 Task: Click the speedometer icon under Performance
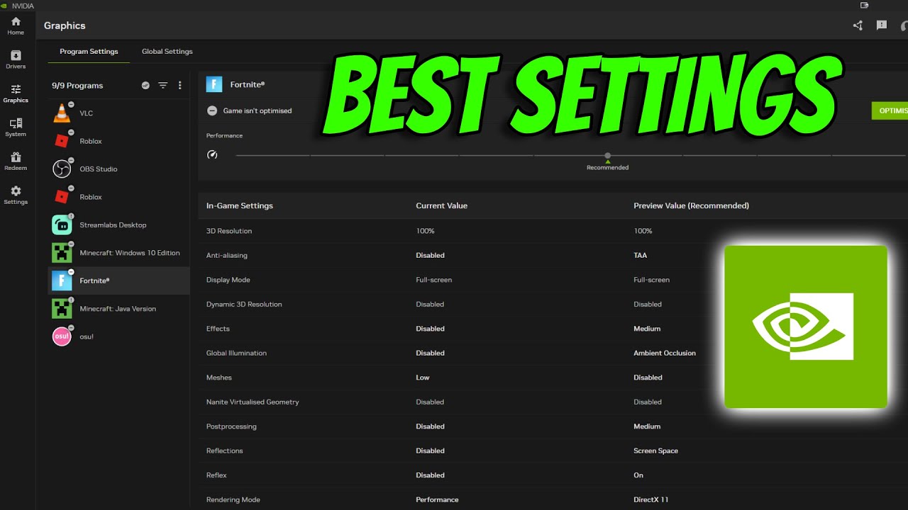212,154
